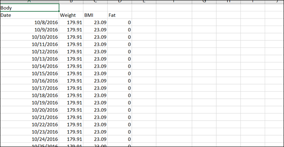Viewport: 284px width, 147px height.
Task: Select the date cell 10/17/2016
Action: [x=30, y=88]
